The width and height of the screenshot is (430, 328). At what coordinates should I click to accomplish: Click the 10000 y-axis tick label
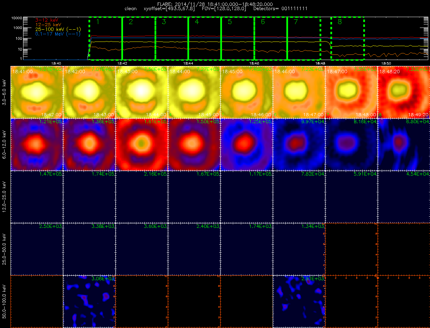pyautogui.click(x=17, y=18)
